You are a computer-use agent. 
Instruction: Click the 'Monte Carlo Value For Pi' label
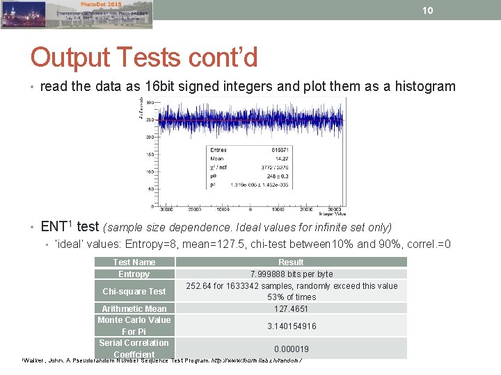134,326
